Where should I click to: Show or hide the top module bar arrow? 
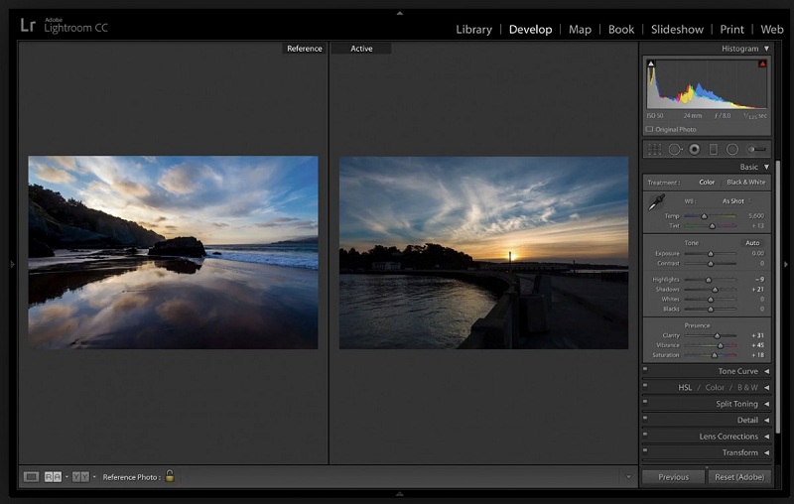[x=400, y=13]
